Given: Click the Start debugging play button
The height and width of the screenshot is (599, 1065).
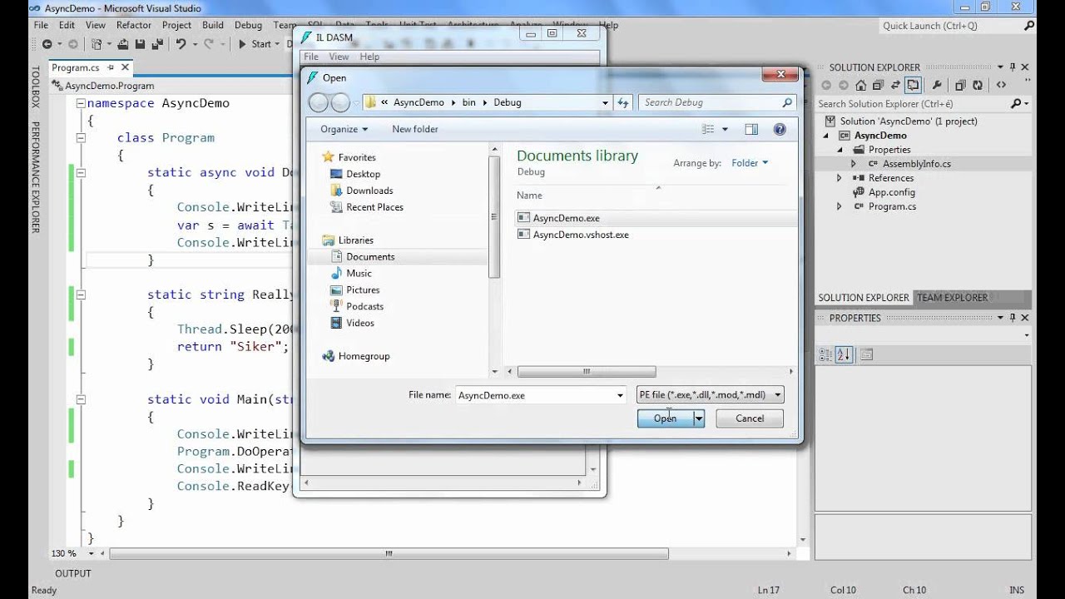Looking at the screenshot, I should point(242,44).
